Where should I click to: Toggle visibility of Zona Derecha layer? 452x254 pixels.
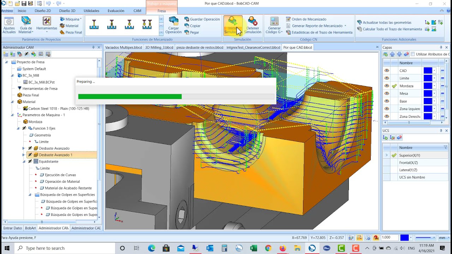387,116
